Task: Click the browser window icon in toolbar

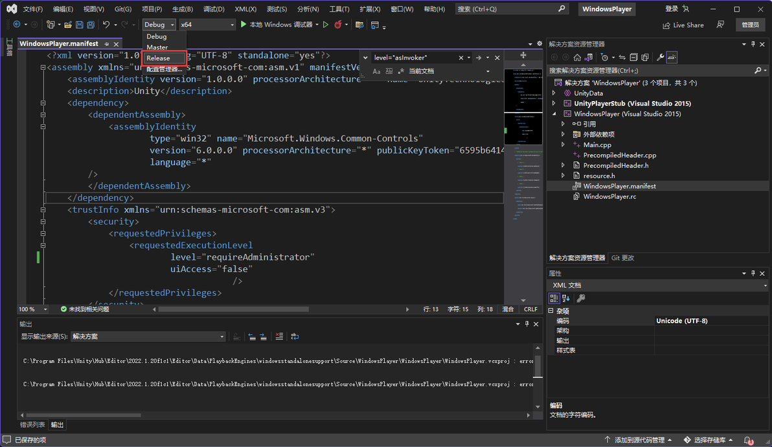Action: 375,25
